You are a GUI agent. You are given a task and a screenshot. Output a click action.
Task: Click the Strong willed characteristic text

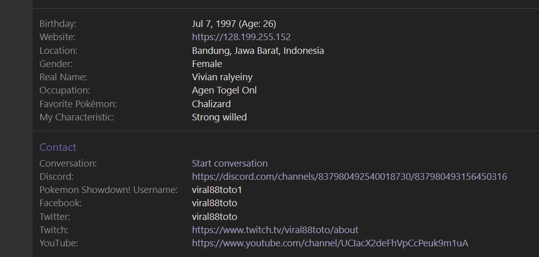tap(219, 117)
